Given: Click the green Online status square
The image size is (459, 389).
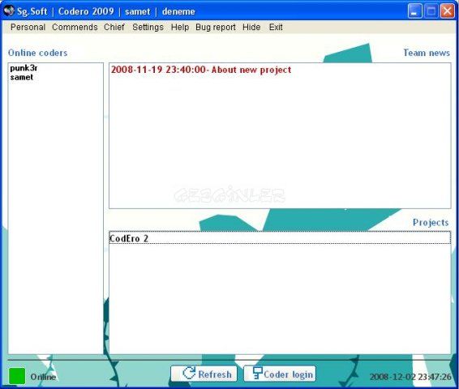Looking at the screenshot, I should tap(17, 376).
